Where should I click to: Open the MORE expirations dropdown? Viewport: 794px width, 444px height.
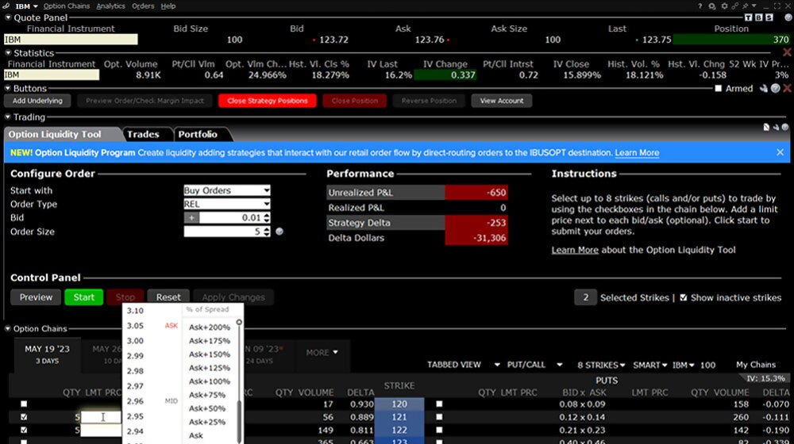pos(322,353)
